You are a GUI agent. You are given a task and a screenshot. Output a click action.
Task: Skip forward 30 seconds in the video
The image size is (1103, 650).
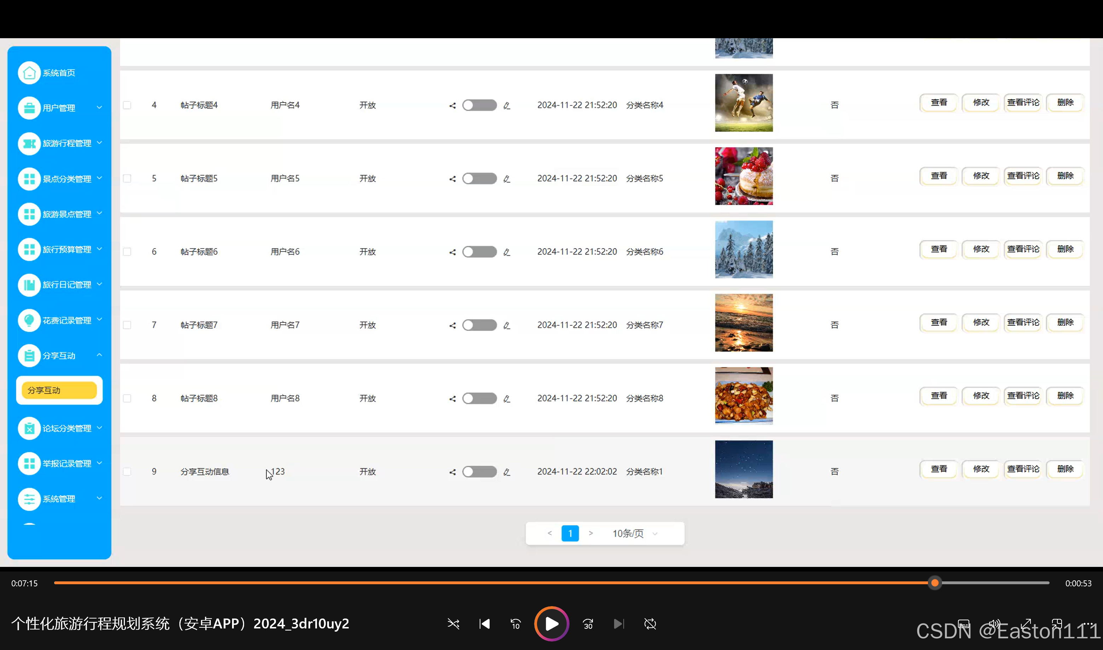pos(588,624)
